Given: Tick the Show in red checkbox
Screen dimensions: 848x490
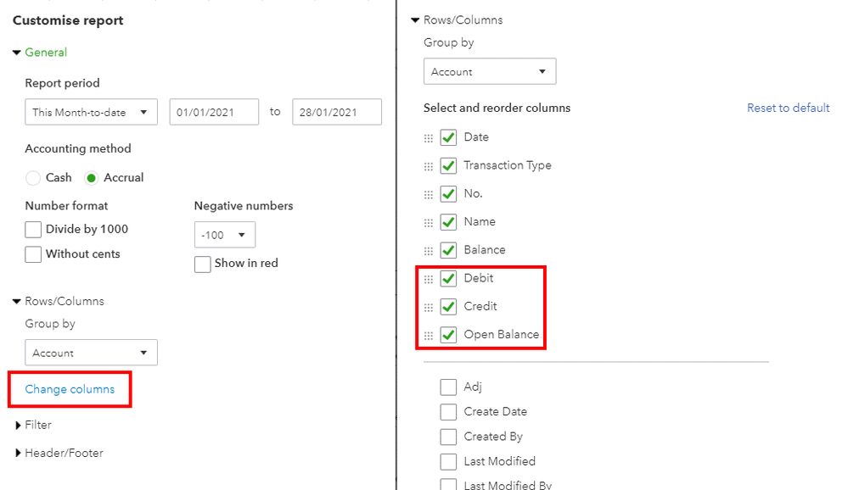Looking at the screenshot, I should [x=202, y=264].
